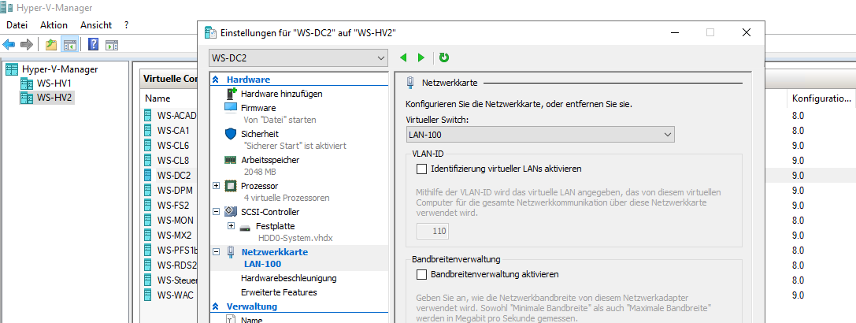The width and height of the screenshot is (856, 323).
Task: Open the Ansicht menu
Action: tap(96, 24)
